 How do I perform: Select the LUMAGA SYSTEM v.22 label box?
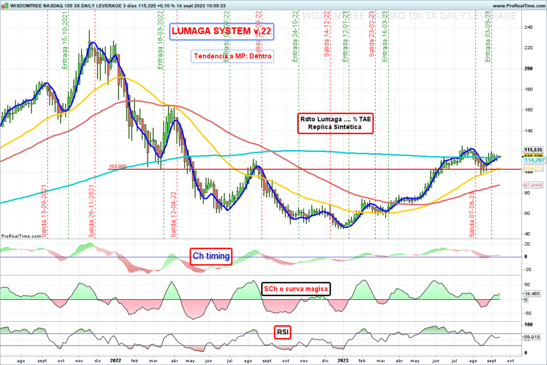click(222, 32)
